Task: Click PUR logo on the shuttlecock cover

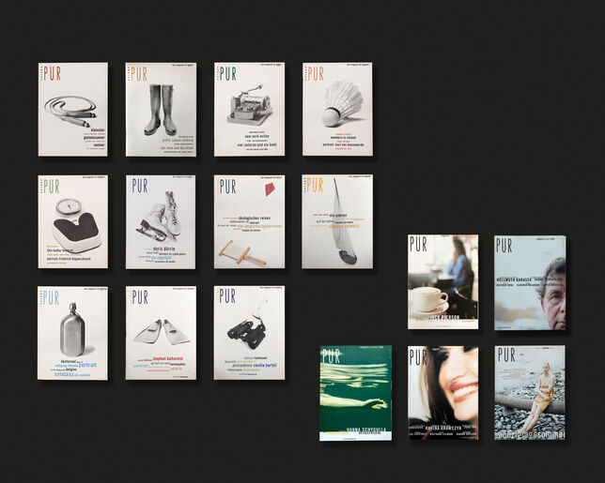Action: click(316, 74)
